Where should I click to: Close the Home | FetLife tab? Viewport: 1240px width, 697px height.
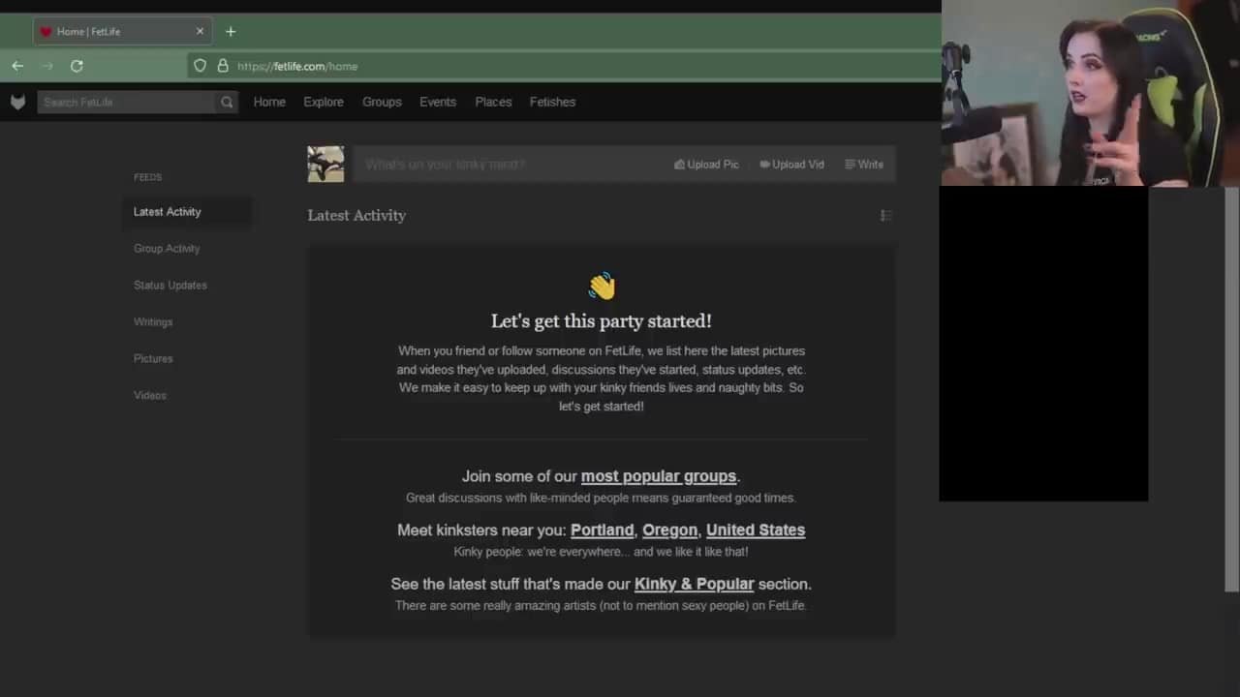pos(200,31)
